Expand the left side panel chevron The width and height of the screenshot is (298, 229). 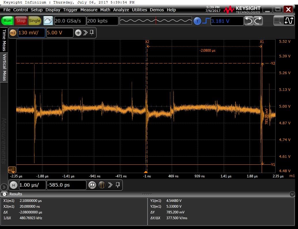pos(4,187)
